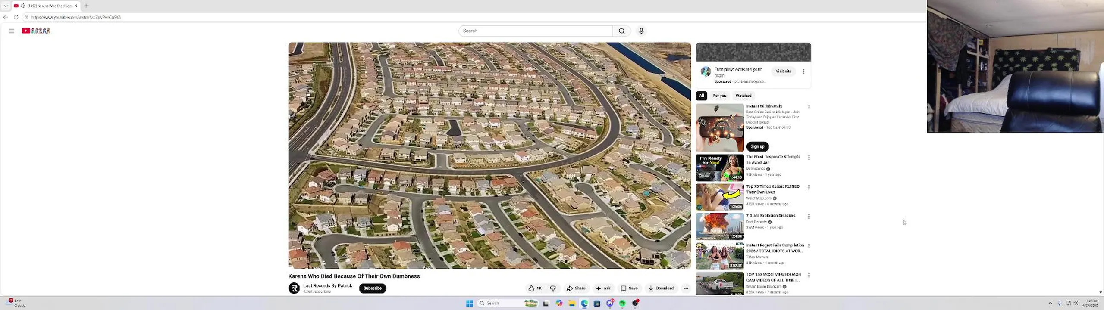Open clock and date in taskbar

coord(1091,303)
